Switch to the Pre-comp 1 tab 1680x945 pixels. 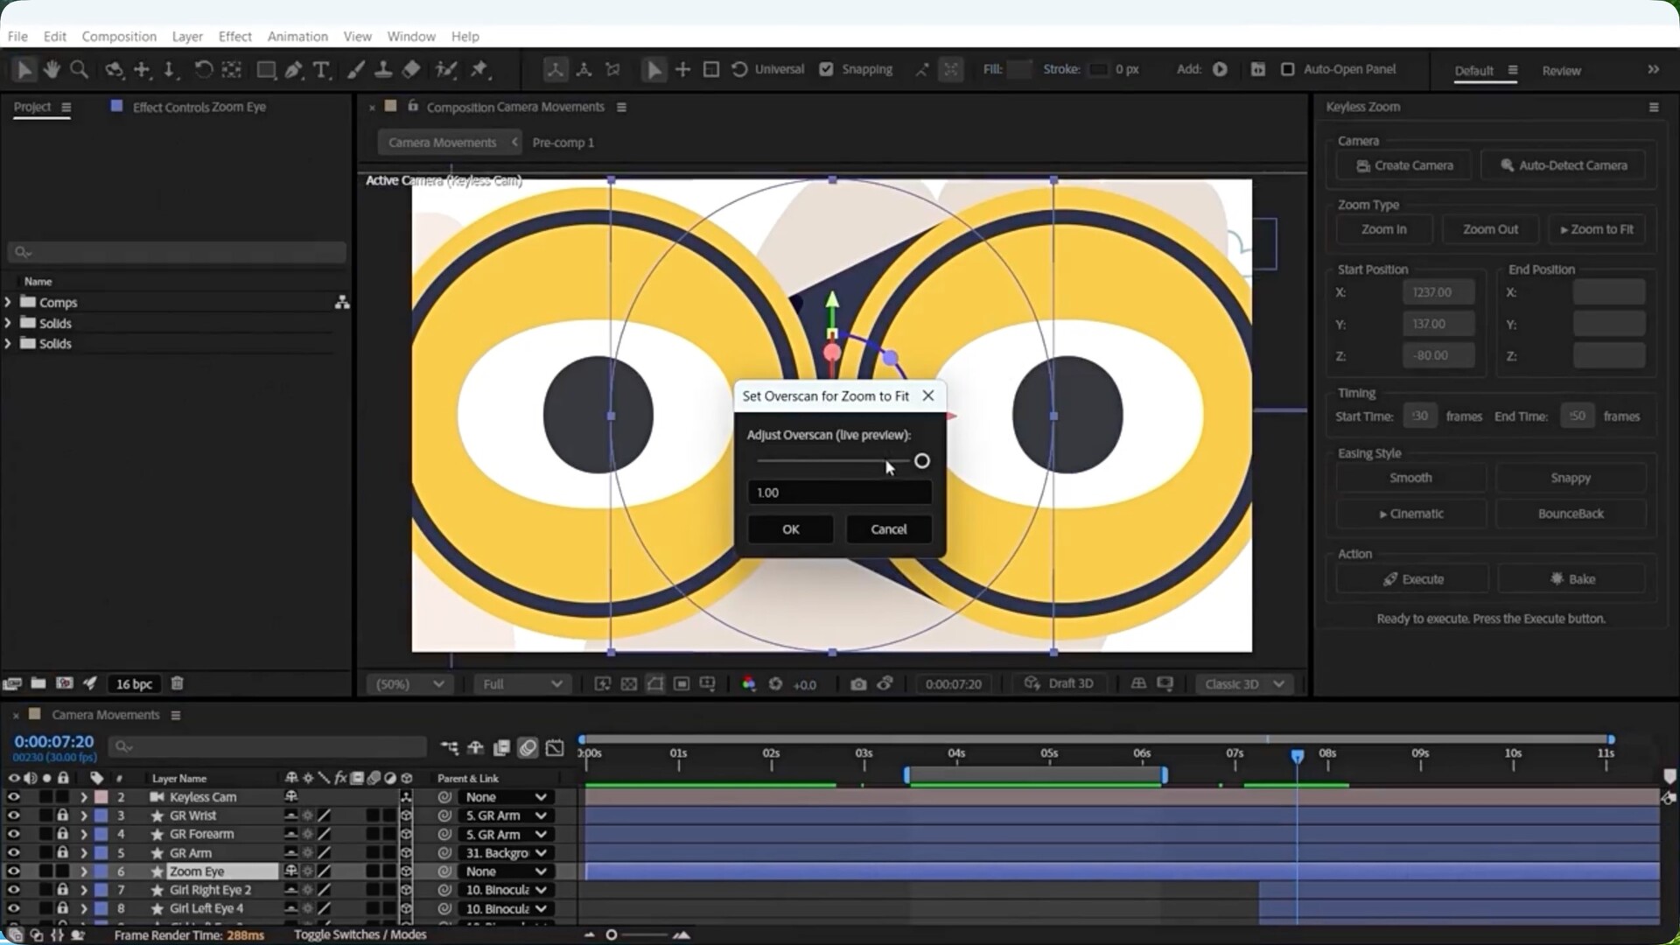(563, 143)
